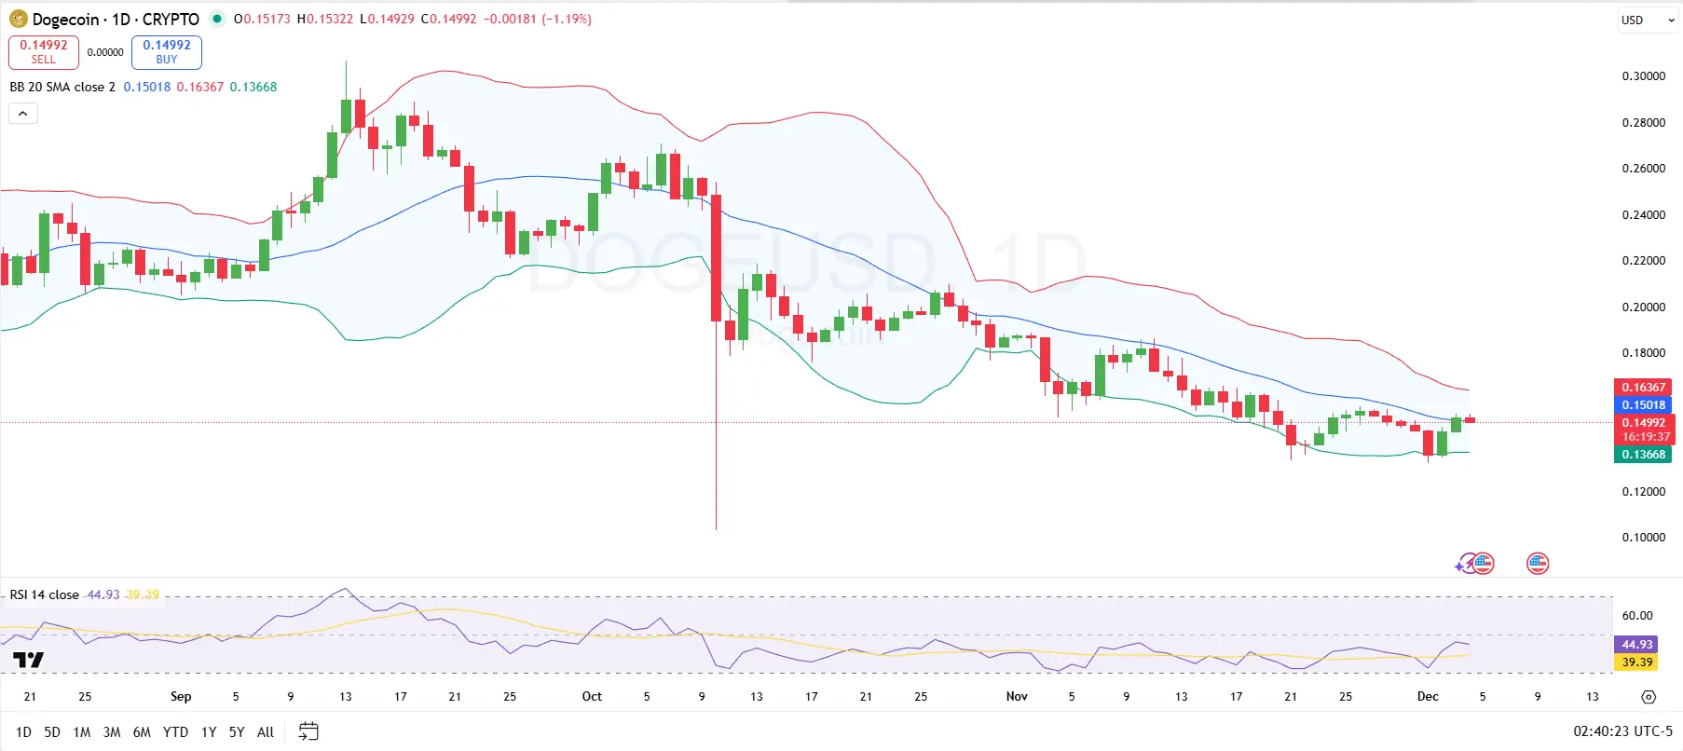
Task: Select the RSI 14 close indicator label
Action: click(x=44, y=594)
